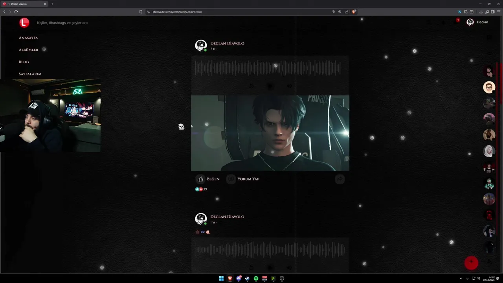Open the Blog menu item
Viewport: 503px width, 283px height.
(x=24, y=62)
